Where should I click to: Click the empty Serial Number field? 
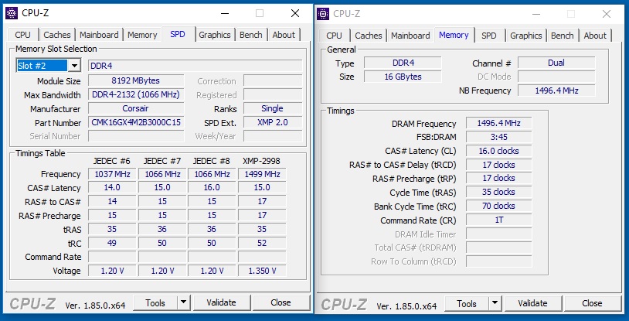tap(136, 136)
